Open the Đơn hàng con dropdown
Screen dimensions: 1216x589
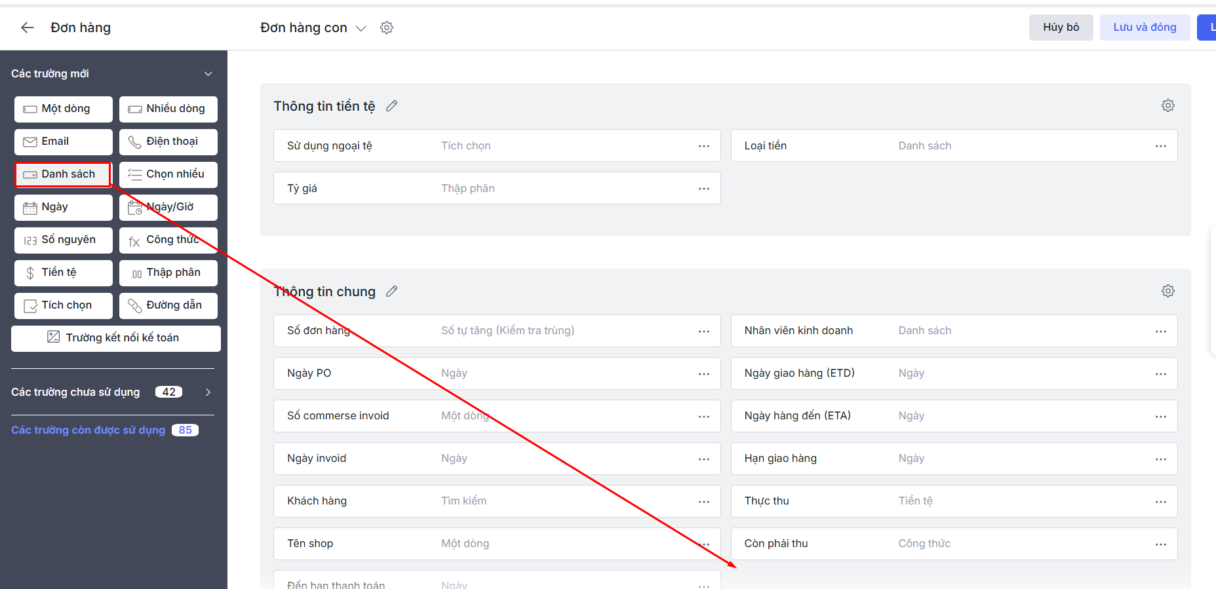(x=361, y=28)
